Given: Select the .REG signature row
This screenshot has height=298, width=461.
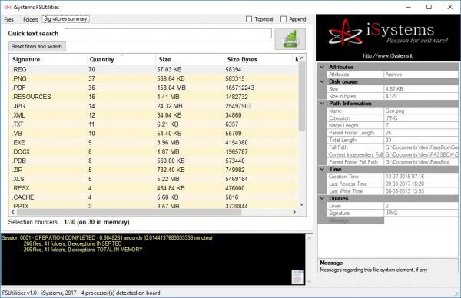Looking at the screenshot, I should coord(154,69).
